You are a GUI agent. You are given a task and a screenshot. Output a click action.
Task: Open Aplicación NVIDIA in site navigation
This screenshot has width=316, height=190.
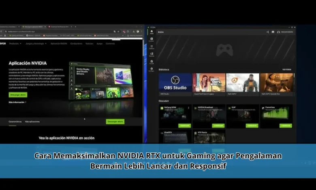click(59, 44)
